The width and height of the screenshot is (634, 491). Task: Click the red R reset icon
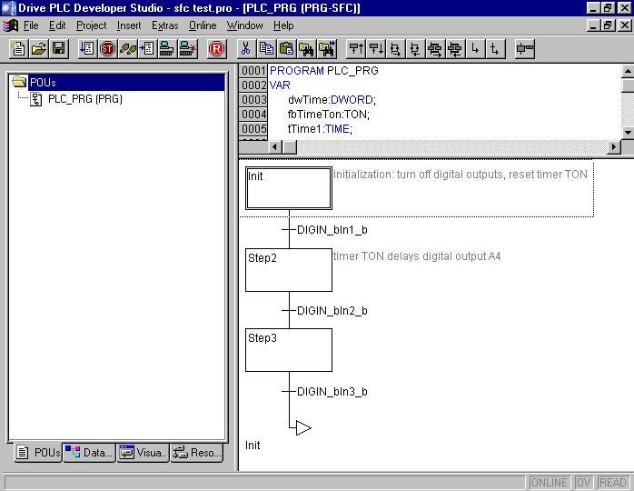(216, 49)
